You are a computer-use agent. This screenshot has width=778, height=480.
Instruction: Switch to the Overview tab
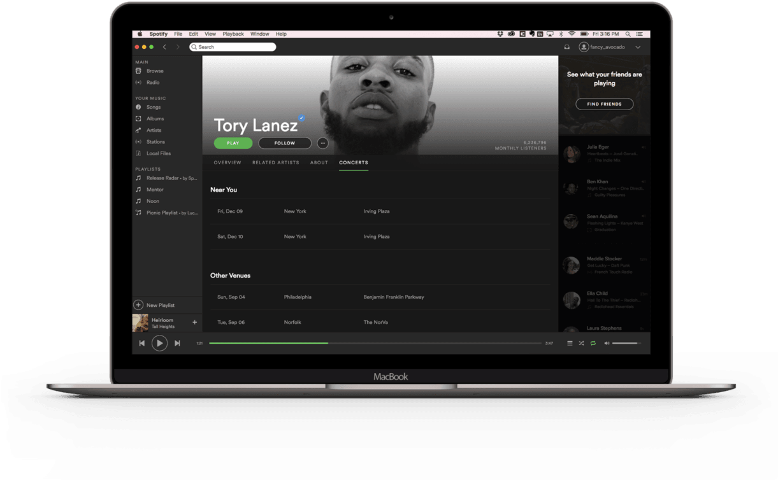[227, 162]
